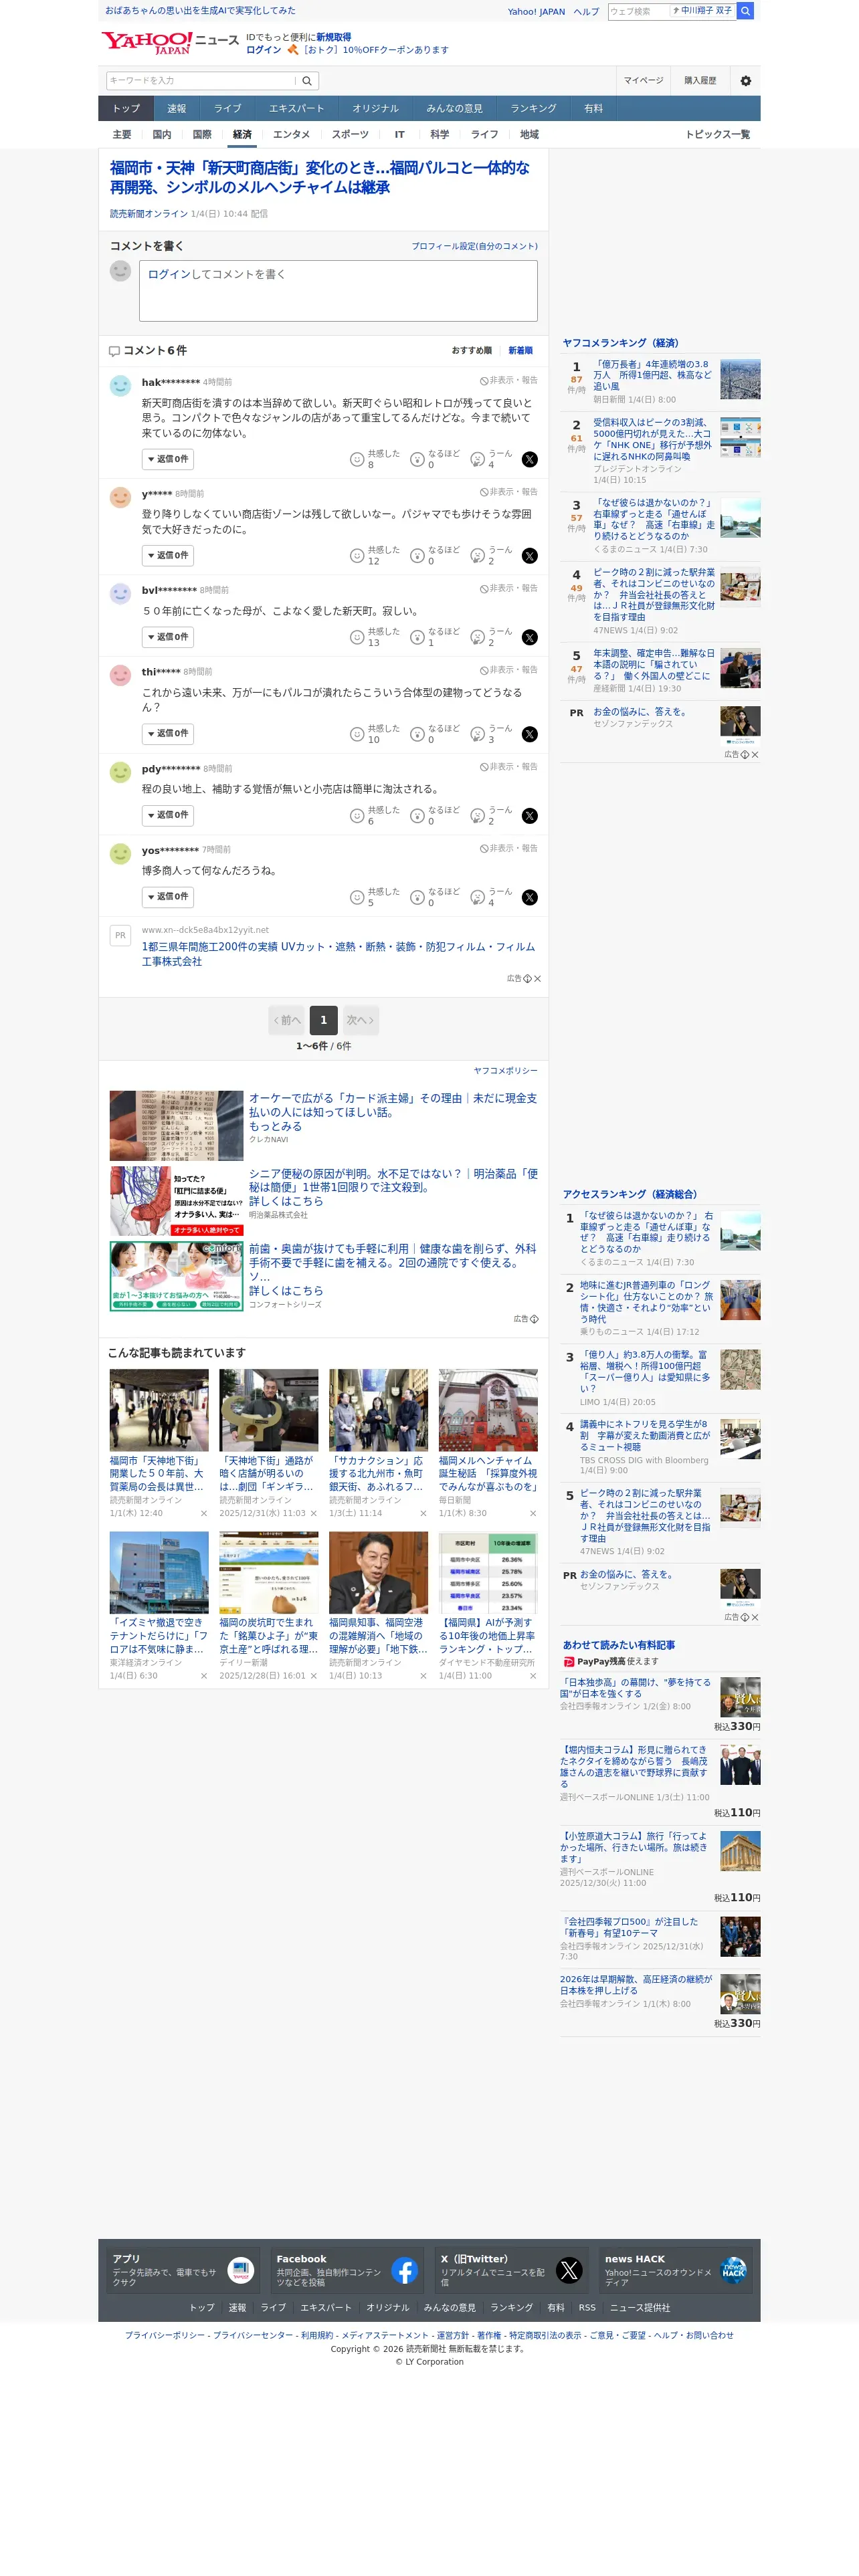Click Yahoo! JAPAN ニュース logo
Image resolution: width=859 pixels, height=2576 pixels.
tap(170, 42)
